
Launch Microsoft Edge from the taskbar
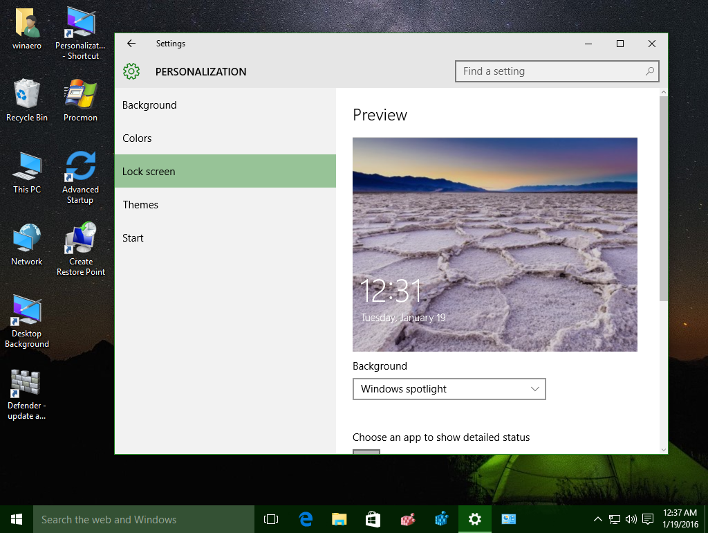(x=304, y=518)
